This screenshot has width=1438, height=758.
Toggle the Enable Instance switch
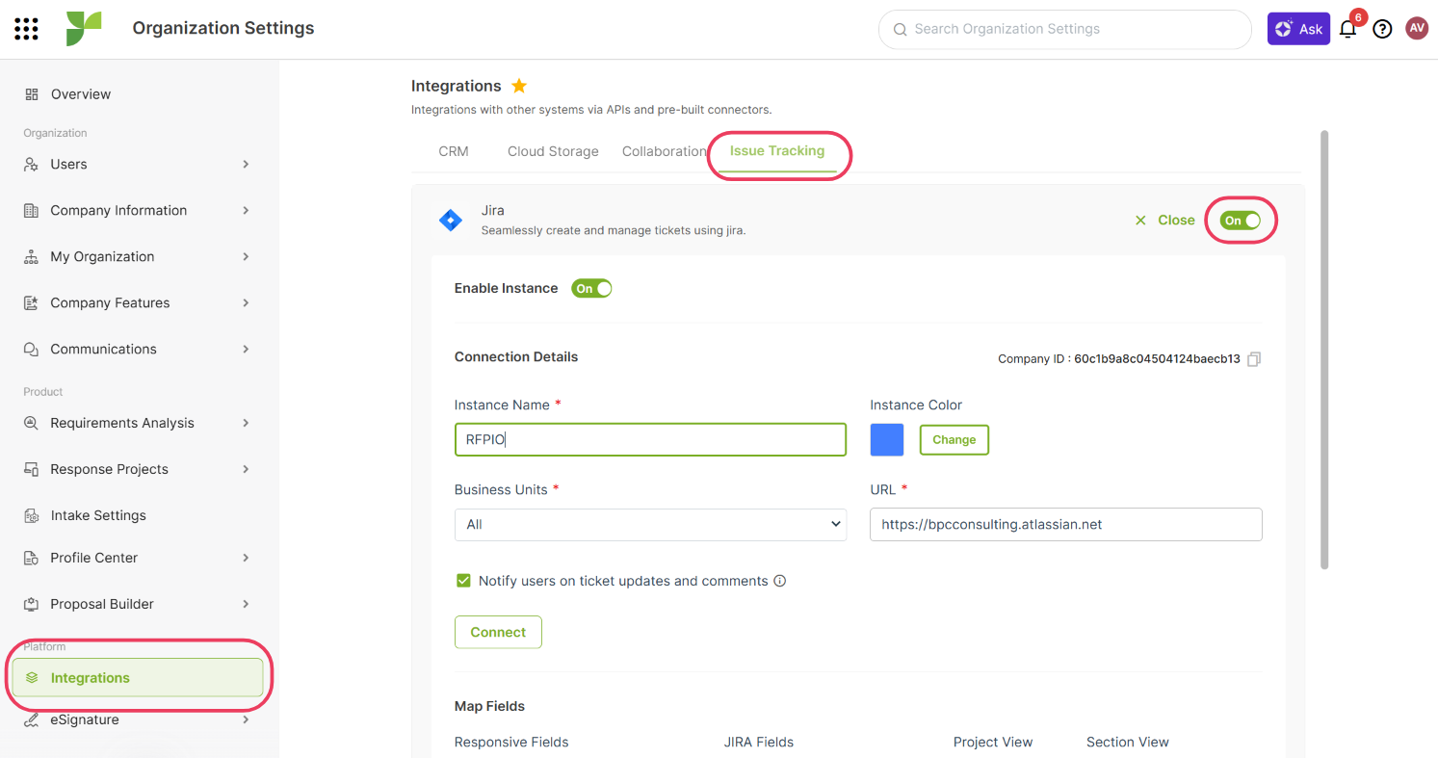(x=591, y=289)
